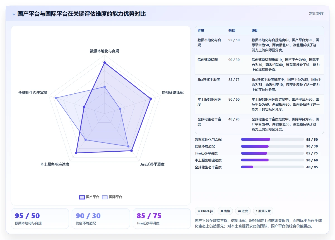Screen dimensions: 335x240
Task: Click radar axis label 本土服务响应速度
Action: (x=55, y=164)
